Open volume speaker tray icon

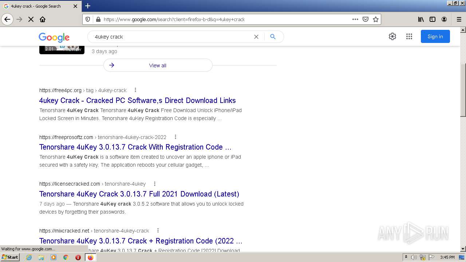(414, 257)
